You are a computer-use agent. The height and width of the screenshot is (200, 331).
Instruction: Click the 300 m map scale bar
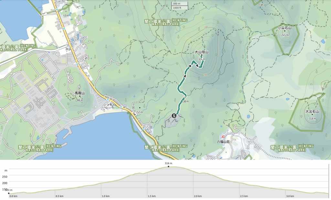[x=176, y=4]
